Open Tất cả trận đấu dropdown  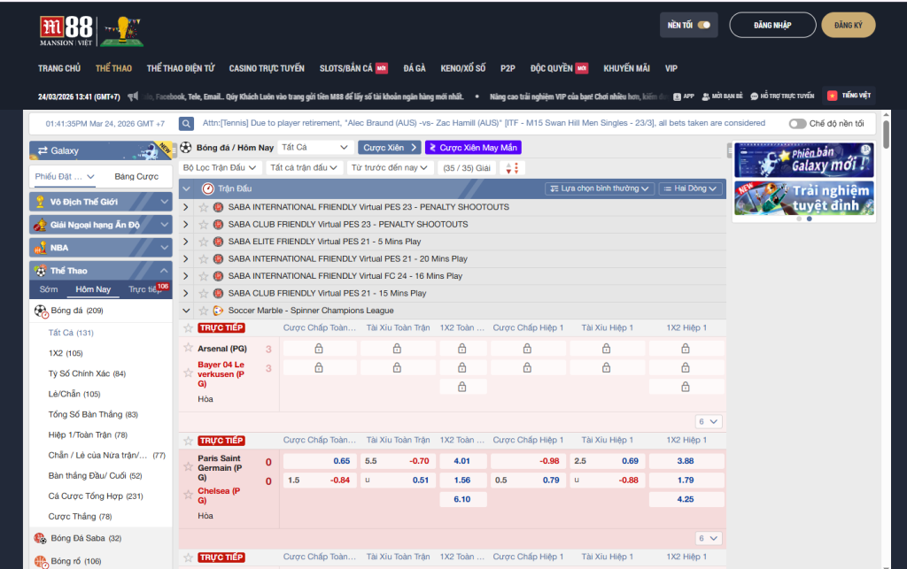(304, 167)
